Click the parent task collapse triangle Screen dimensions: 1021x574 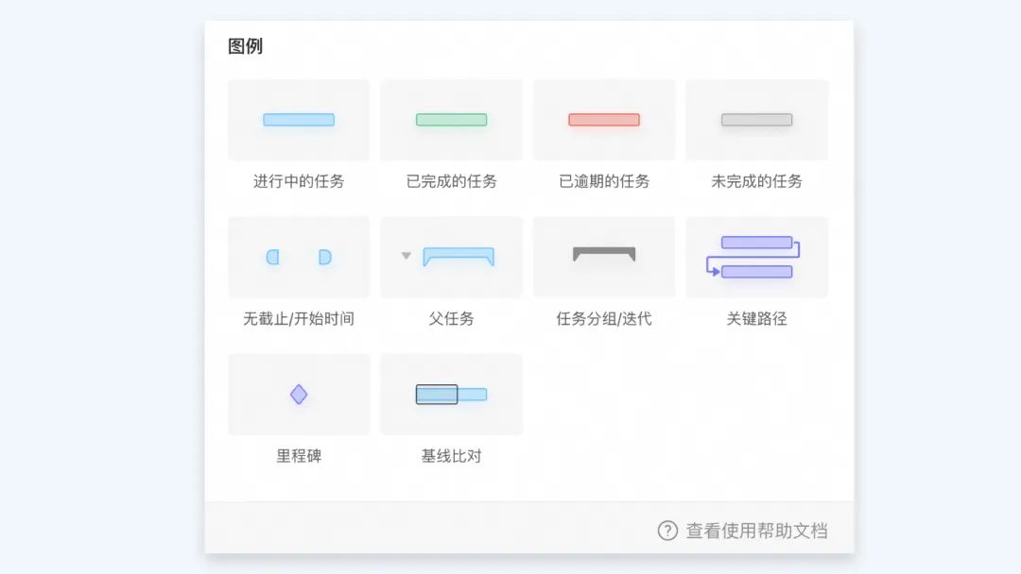click(x=407, y=255)
